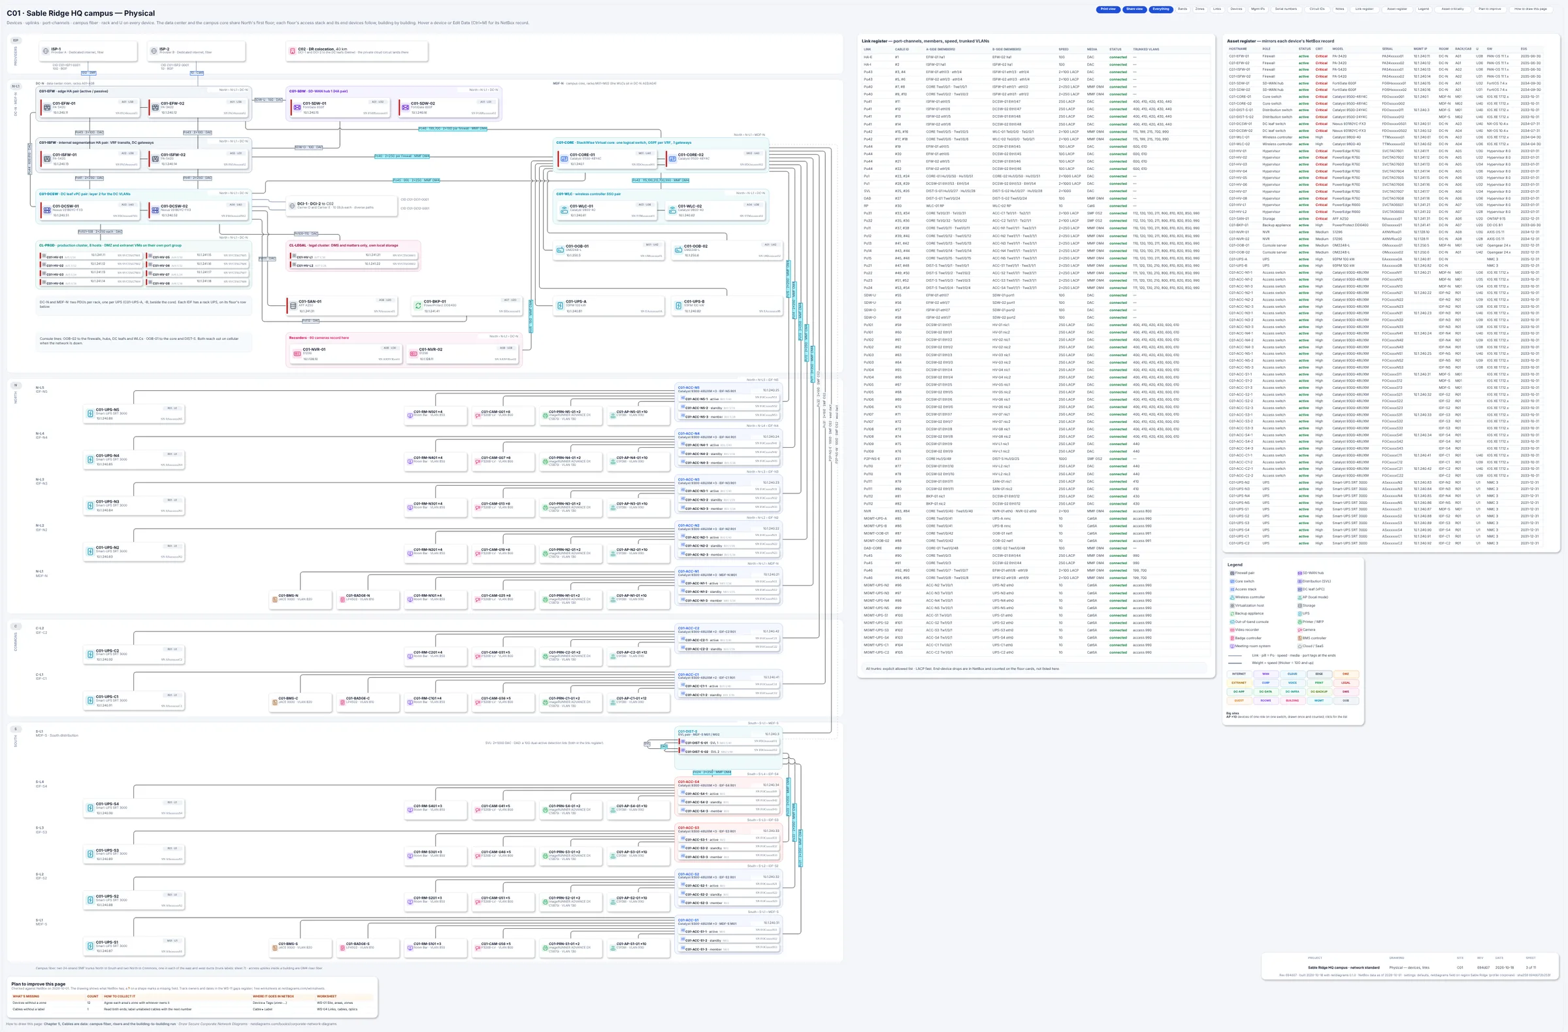Screen dimensions: 1568x1032
Task: Switch to Share view
Action: pyautogui.click(x=1134, y=9)
